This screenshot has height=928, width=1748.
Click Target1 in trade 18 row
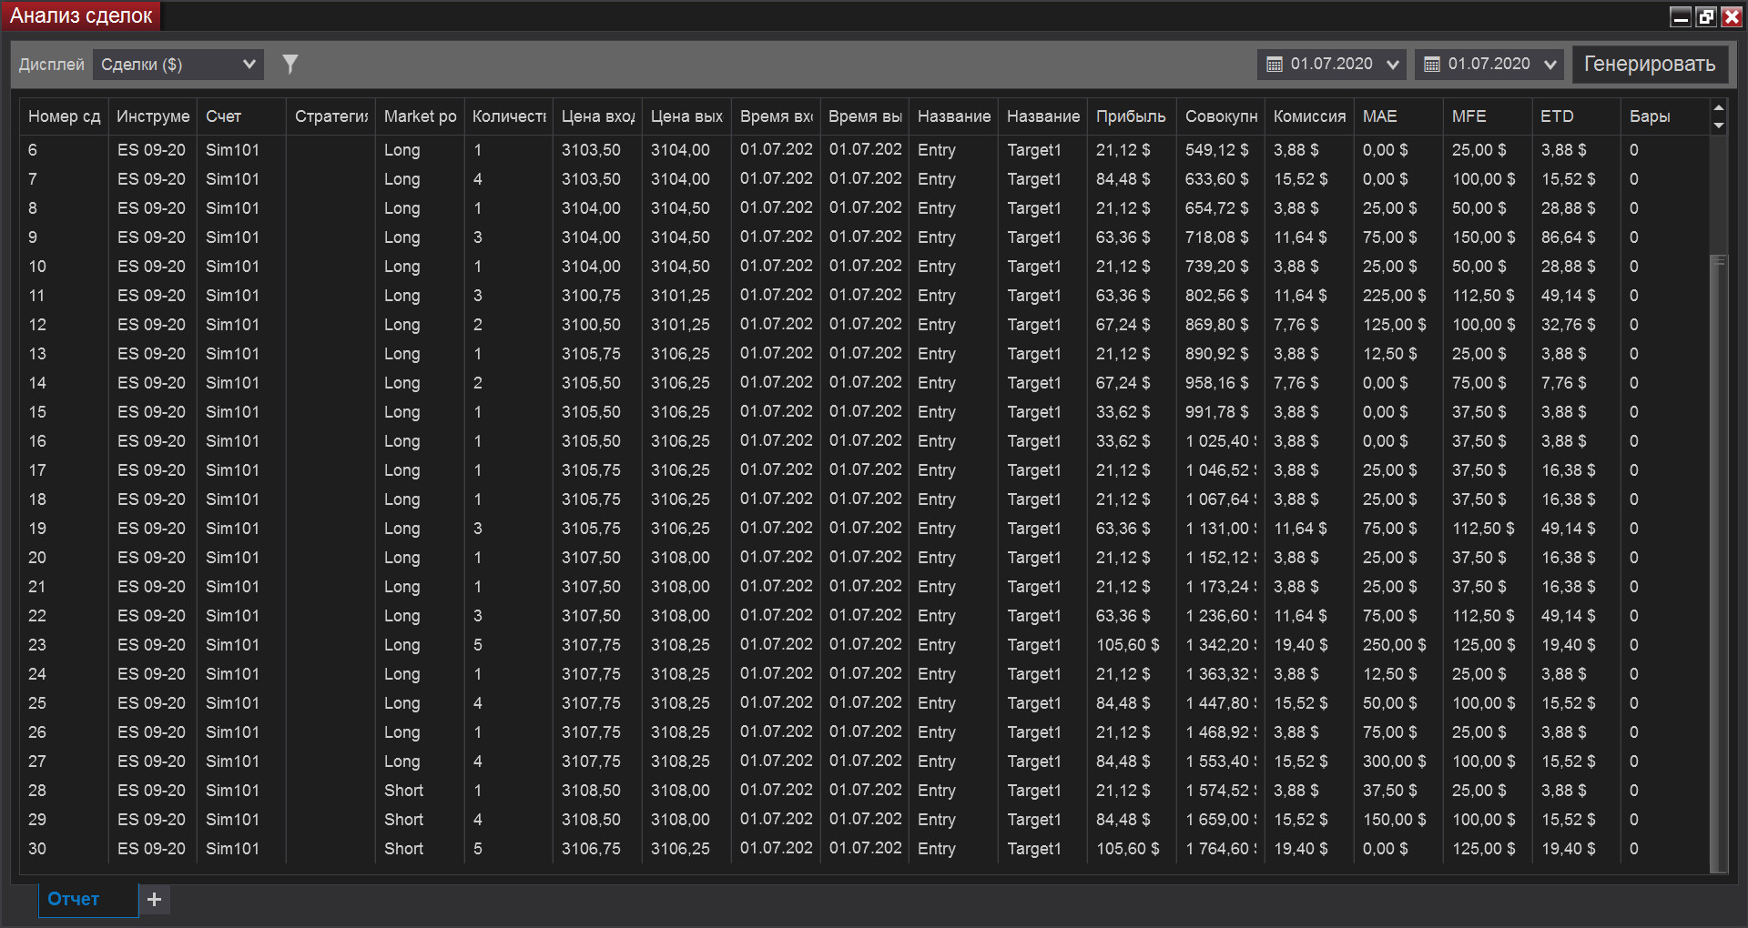point(1034,499)
